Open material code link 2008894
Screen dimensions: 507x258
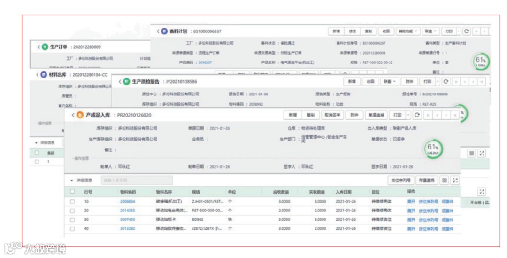(127, 201)
